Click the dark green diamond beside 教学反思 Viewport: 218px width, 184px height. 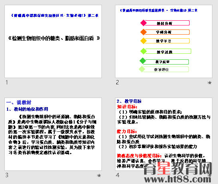(x=143, y=61)
